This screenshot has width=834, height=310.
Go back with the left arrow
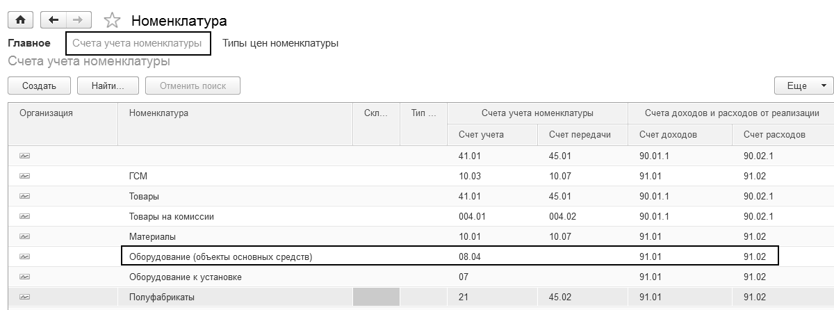point(54,20)
